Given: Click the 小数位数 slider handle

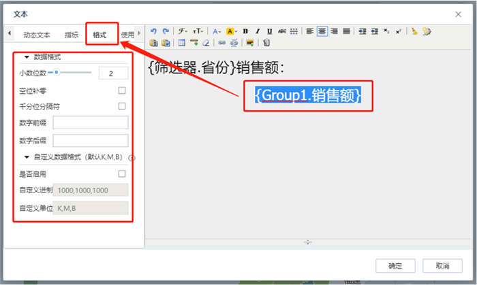Looking at the screenshot, I should pyautogui.click(x=57, y=72).
